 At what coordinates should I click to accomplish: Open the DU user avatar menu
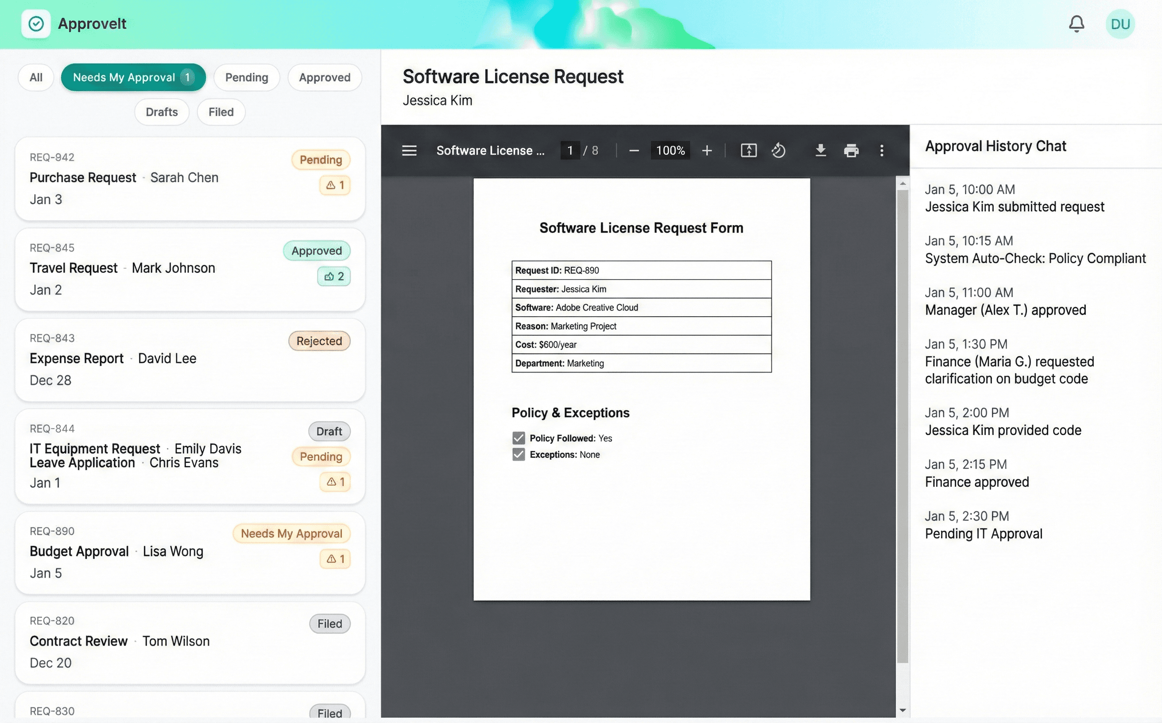1120,24
